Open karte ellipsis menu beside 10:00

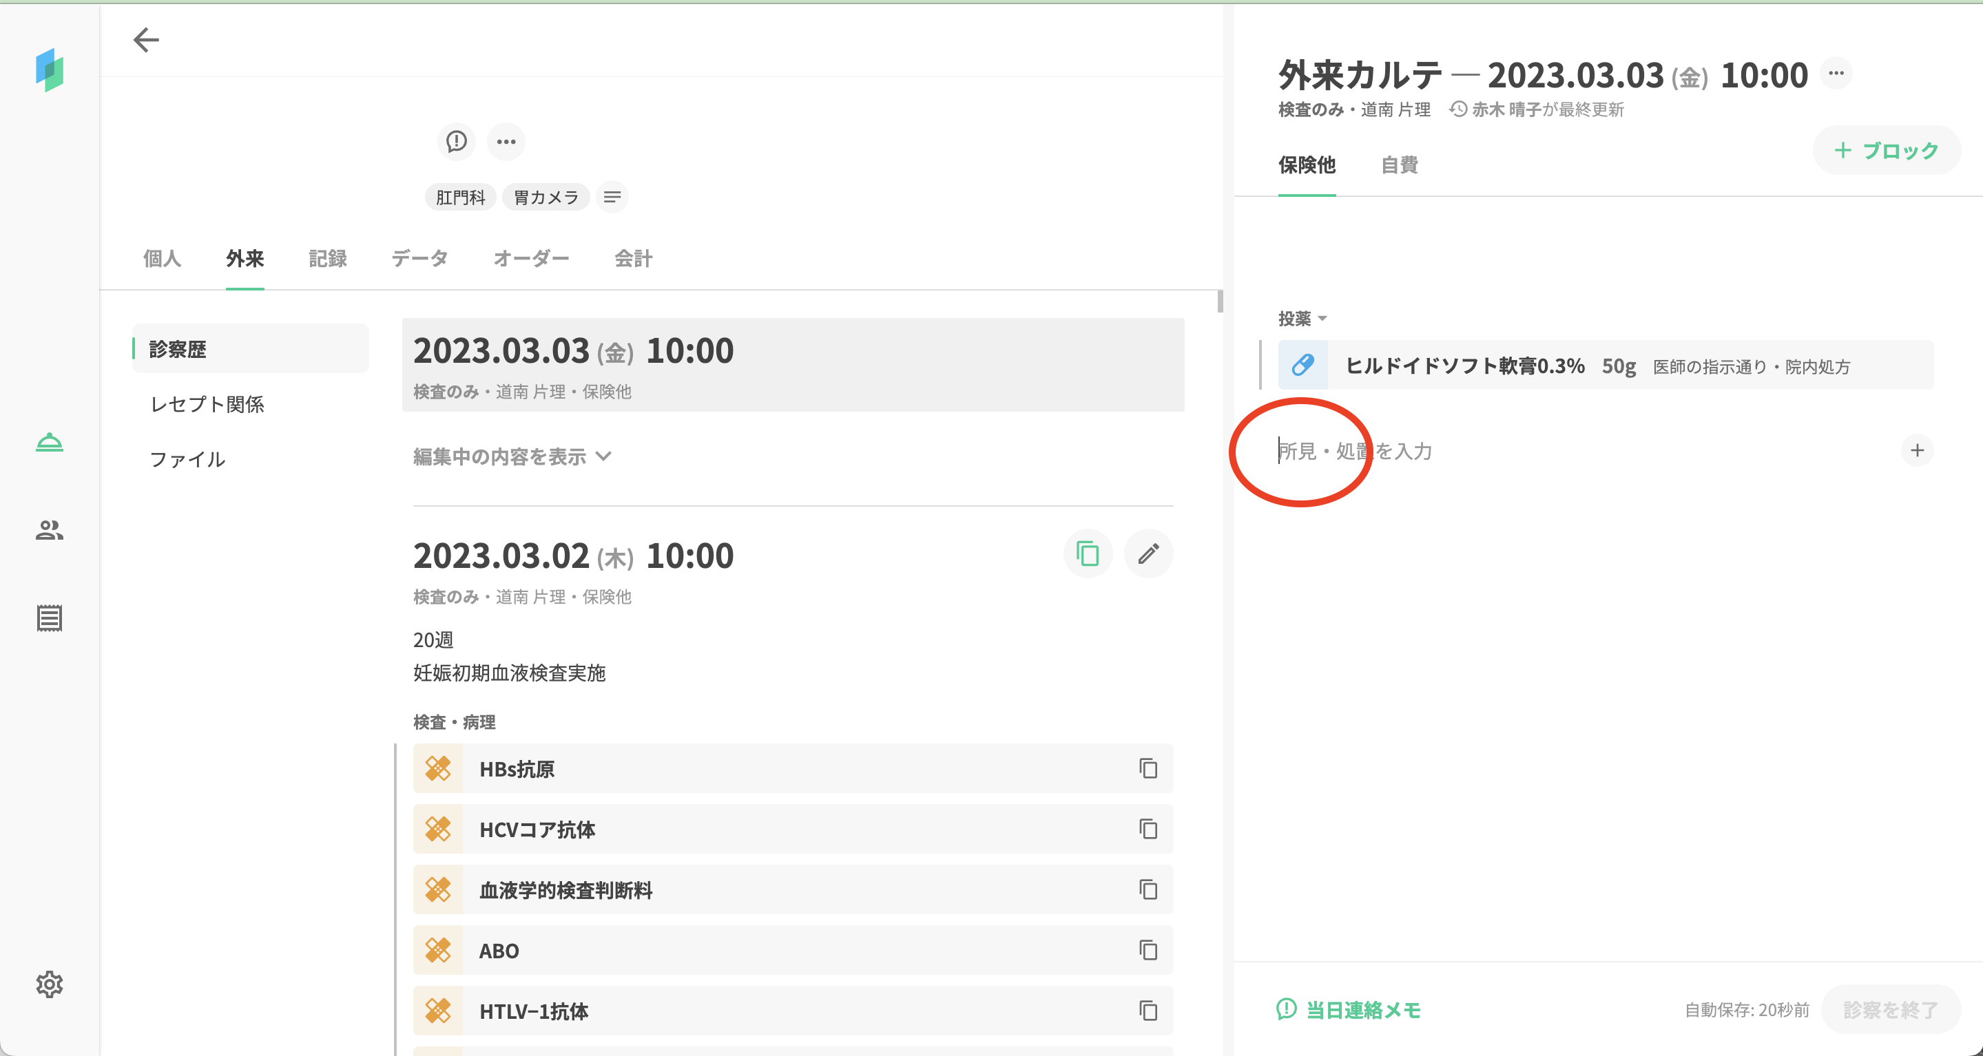click(x=1836, y=74)
